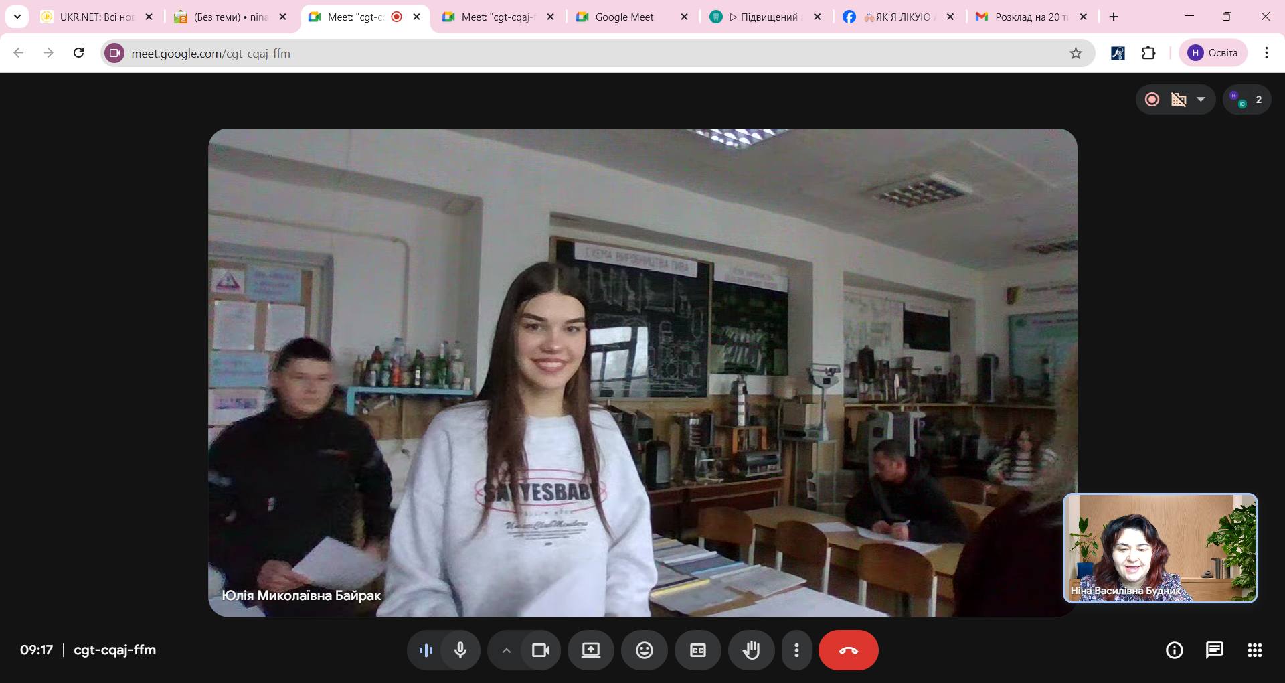This screenshot has height=683, width=1285.
Task: Show participants list with count 2
Action: click(1247, 100)
